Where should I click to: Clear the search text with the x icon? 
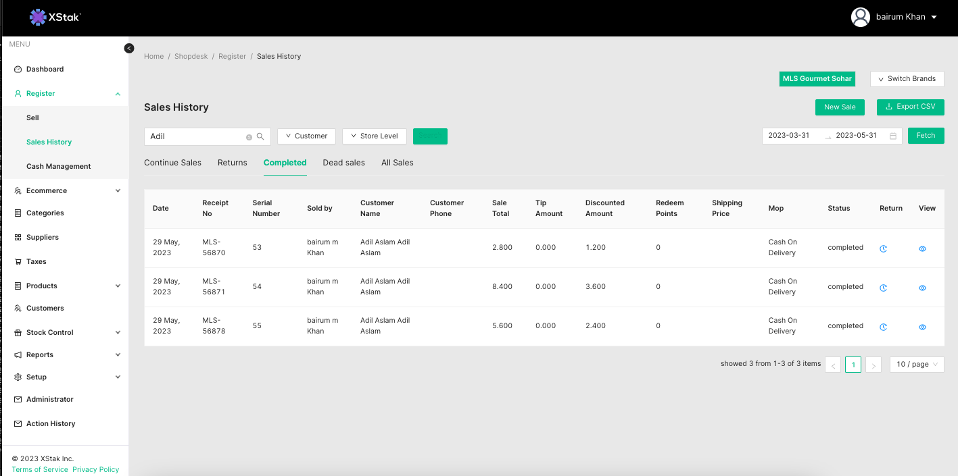[249, 137]
